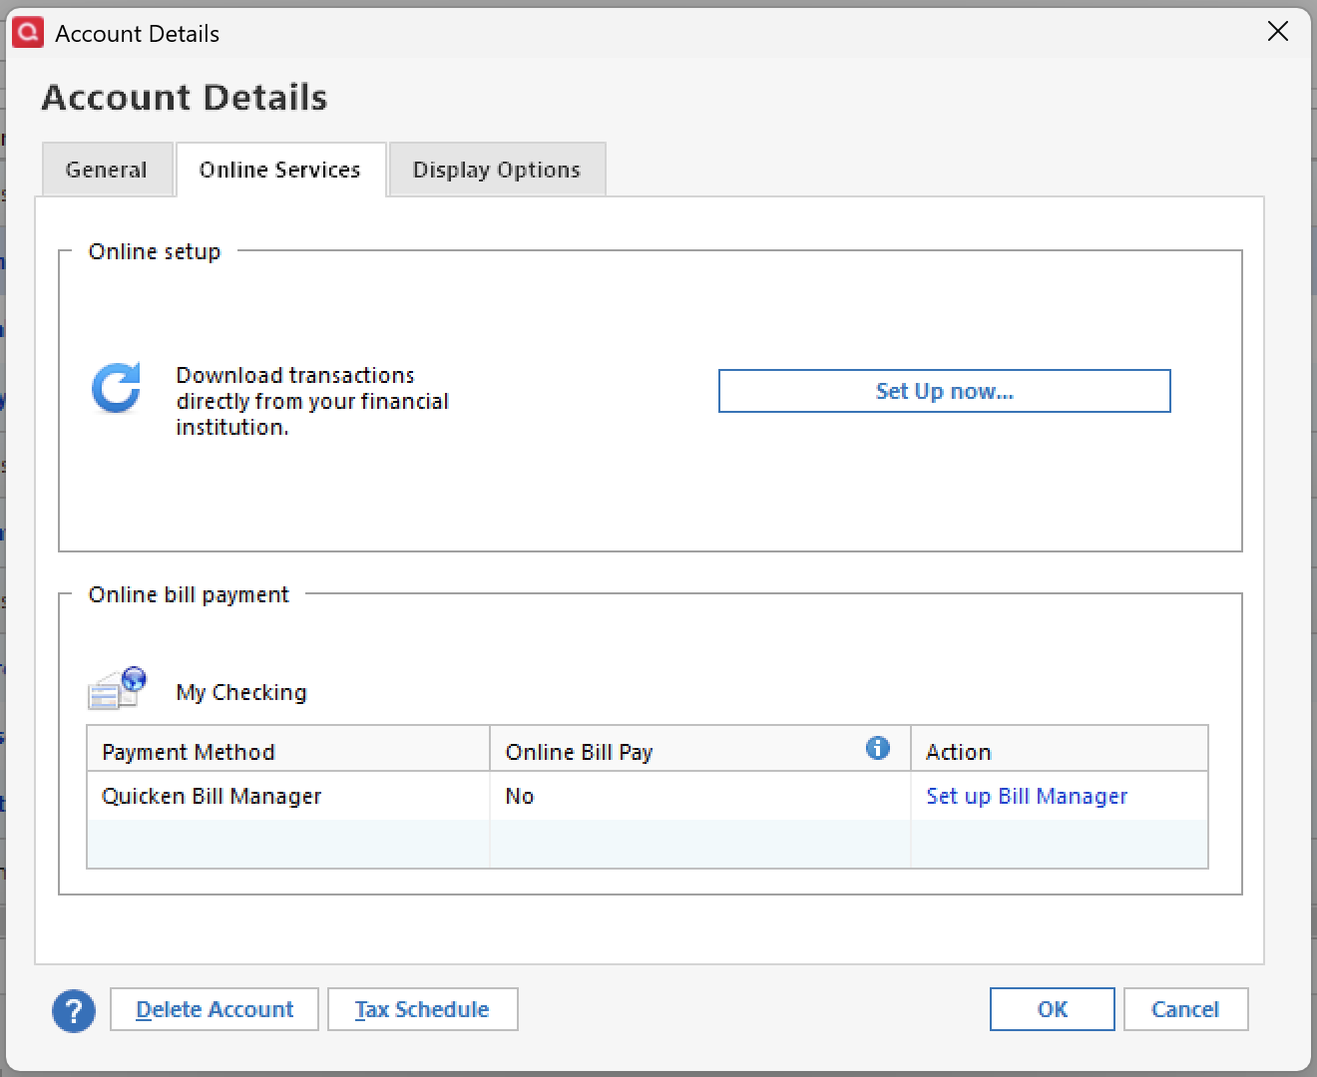This screenshot has width=1317, height=1077.
Task: Cancel the Account Details dialog
Action: tap(1185, 1009)
